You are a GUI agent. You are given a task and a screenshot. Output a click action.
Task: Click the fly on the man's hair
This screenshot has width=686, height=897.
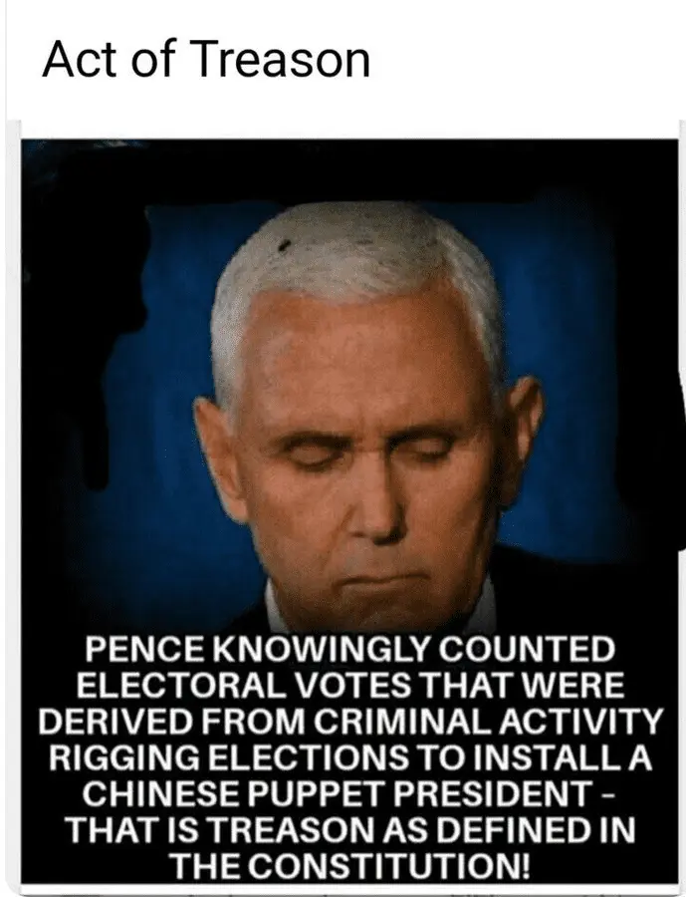click(x=284, y=247)
